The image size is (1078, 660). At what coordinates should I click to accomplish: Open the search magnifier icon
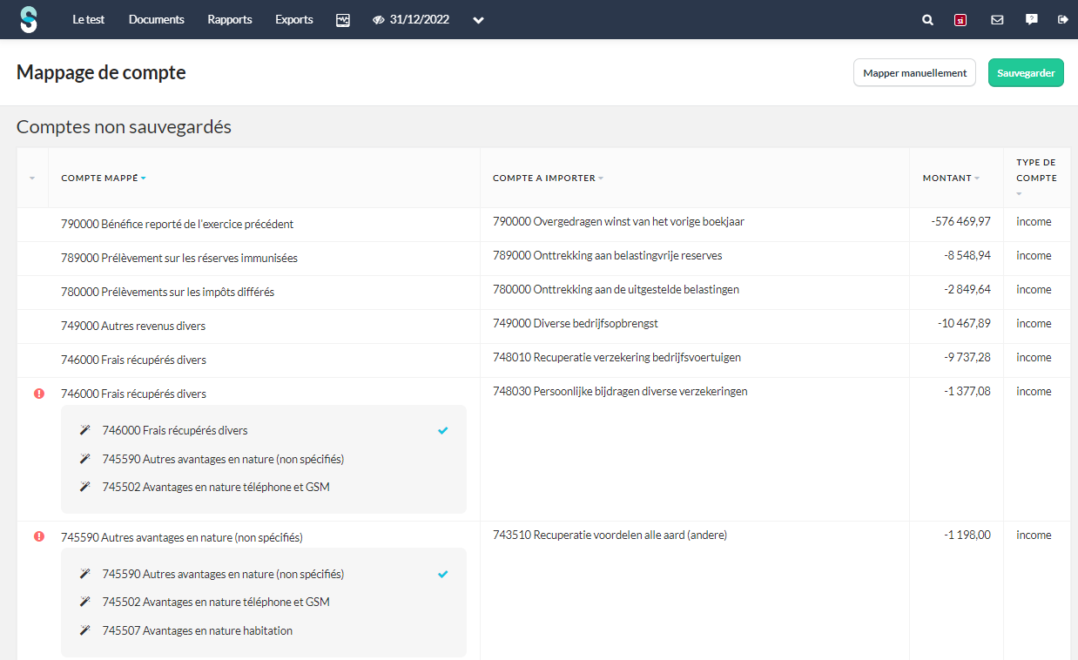[x=927, y=20]
